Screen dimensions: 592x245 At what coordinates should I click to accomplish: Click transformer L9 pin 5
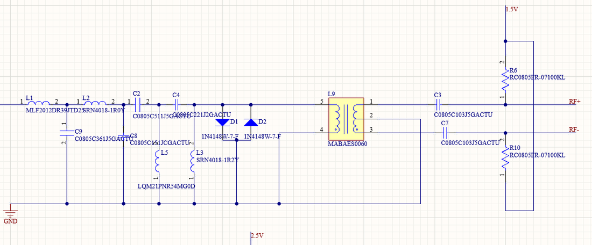point(321,102)
